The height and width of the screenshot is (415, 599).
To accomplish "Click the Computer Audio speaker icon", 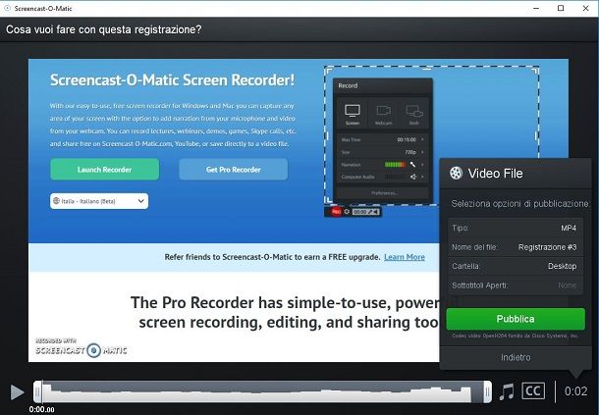I will tap(413, 177).
